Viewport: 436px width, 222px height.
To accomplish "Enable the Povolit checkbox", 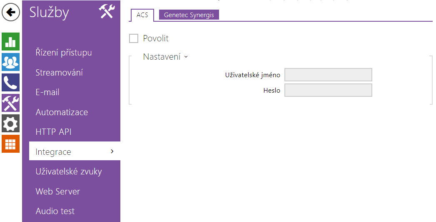I will 134,38.
